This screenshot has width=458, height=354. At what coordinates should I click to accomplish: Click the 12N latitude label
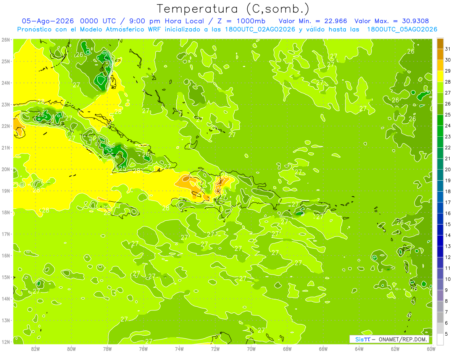coord(6,342)
